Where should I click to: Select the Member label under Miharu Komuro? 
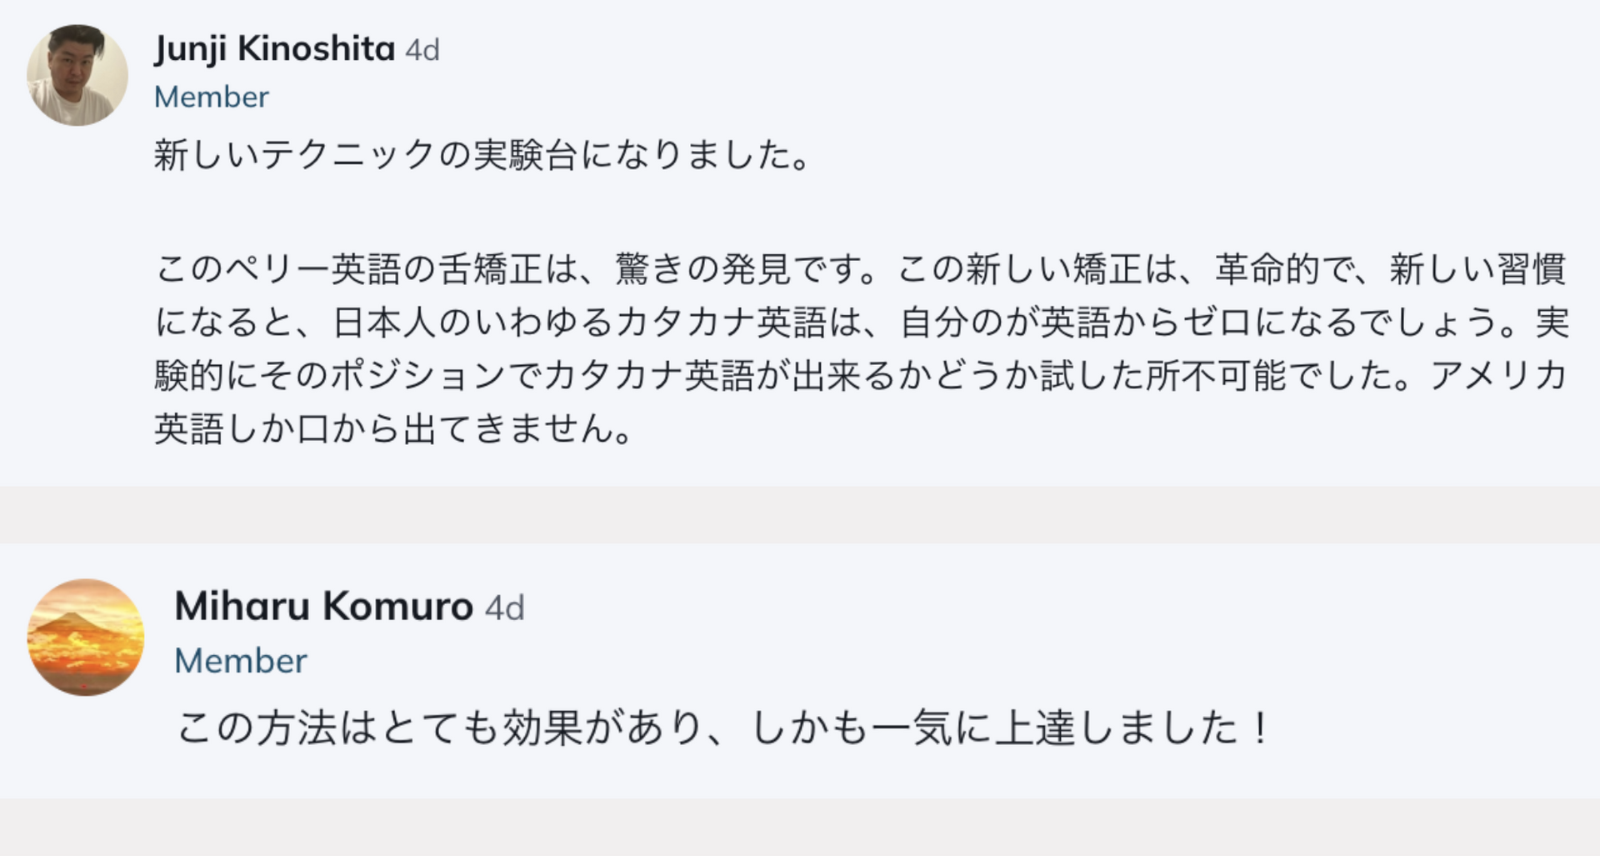pos(241,661)
